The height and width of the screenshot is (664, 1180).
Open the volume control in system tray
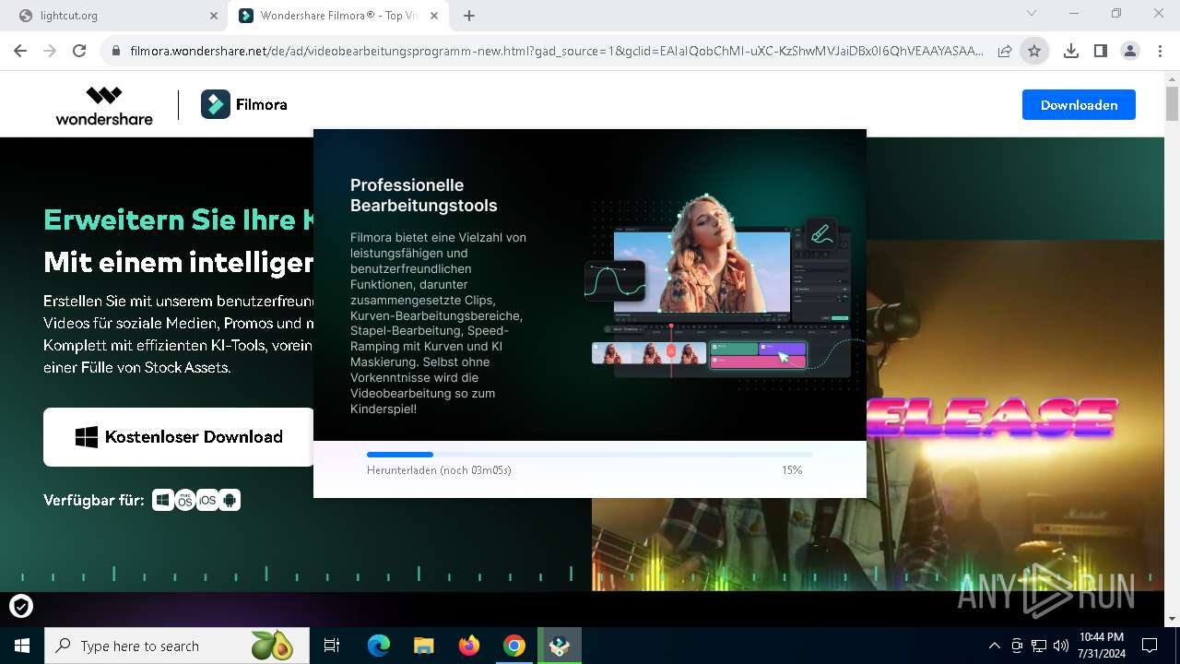coord(1061,646)
